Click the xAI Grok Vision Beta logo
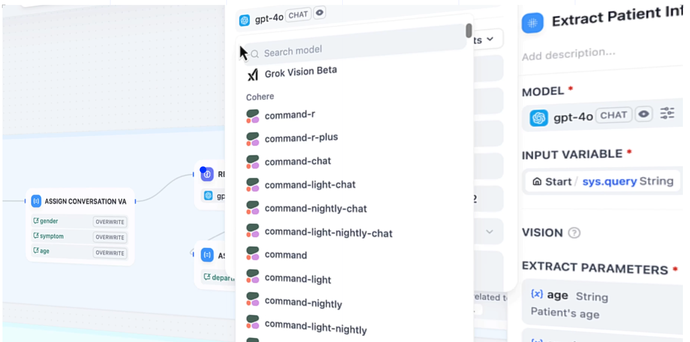Viewport: 690px width, 342px height. point(252,75)
